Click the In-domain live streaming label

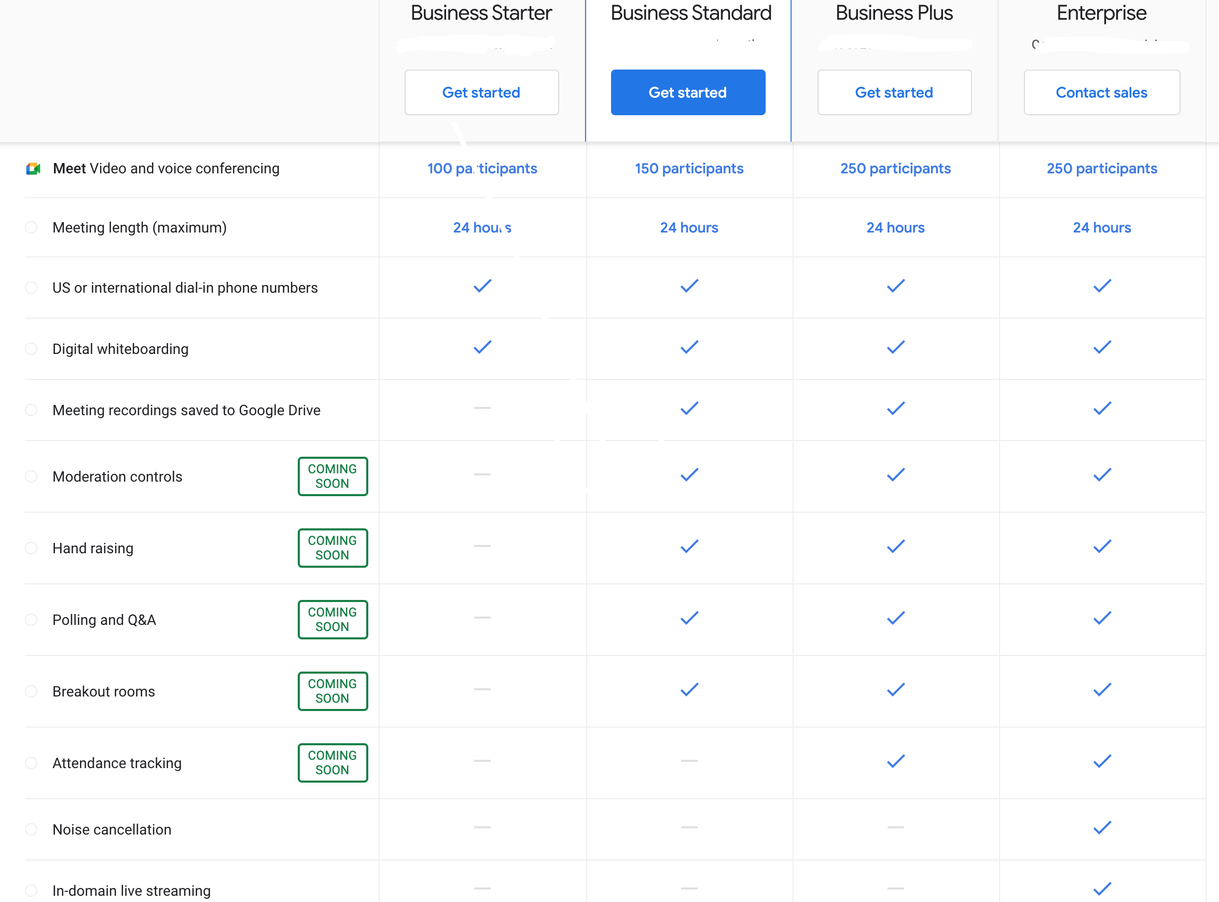[x=132, y=891]
